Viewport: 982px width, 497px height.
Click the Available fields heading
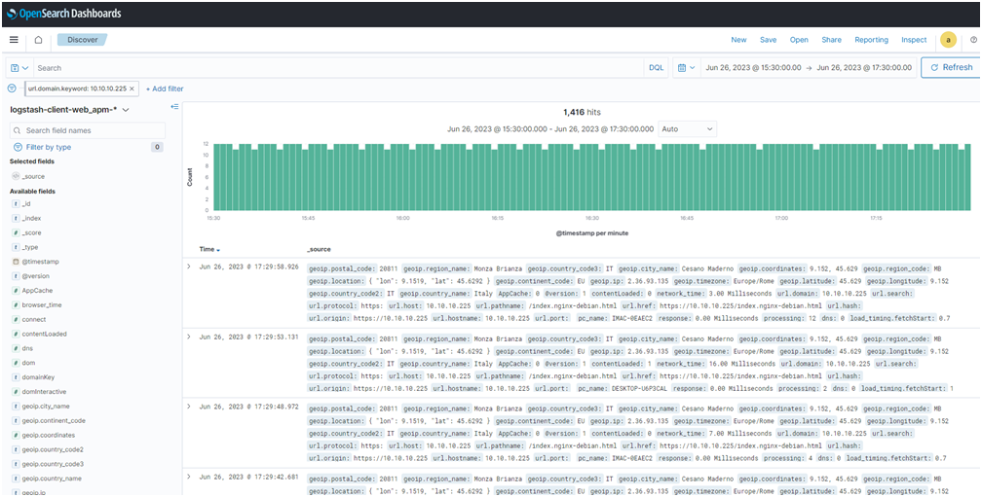pyautogui.click(x=32, y=191)
